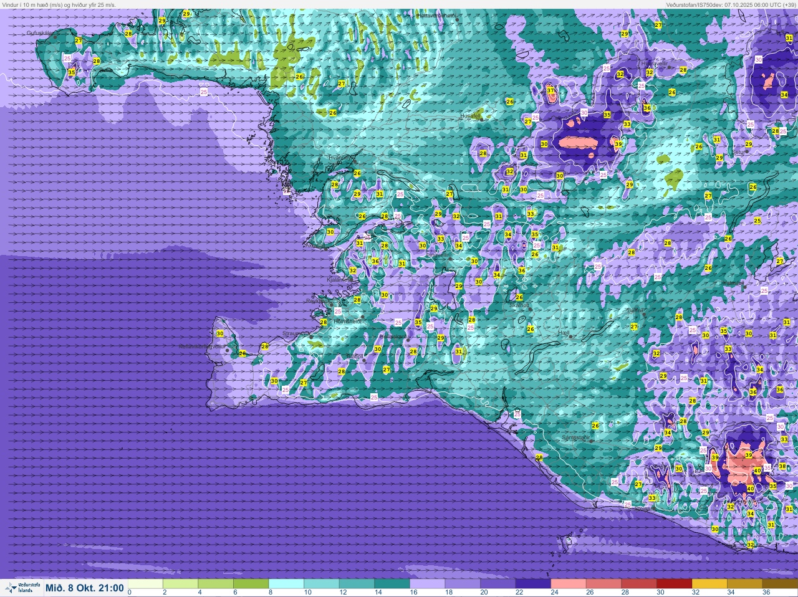Select the 28–30 m/s legend color

(640, 584)
